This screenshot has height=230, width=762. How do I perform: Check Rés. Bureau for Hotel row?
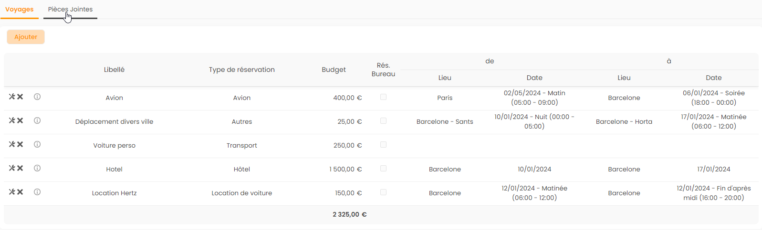[x=383, y=169]
